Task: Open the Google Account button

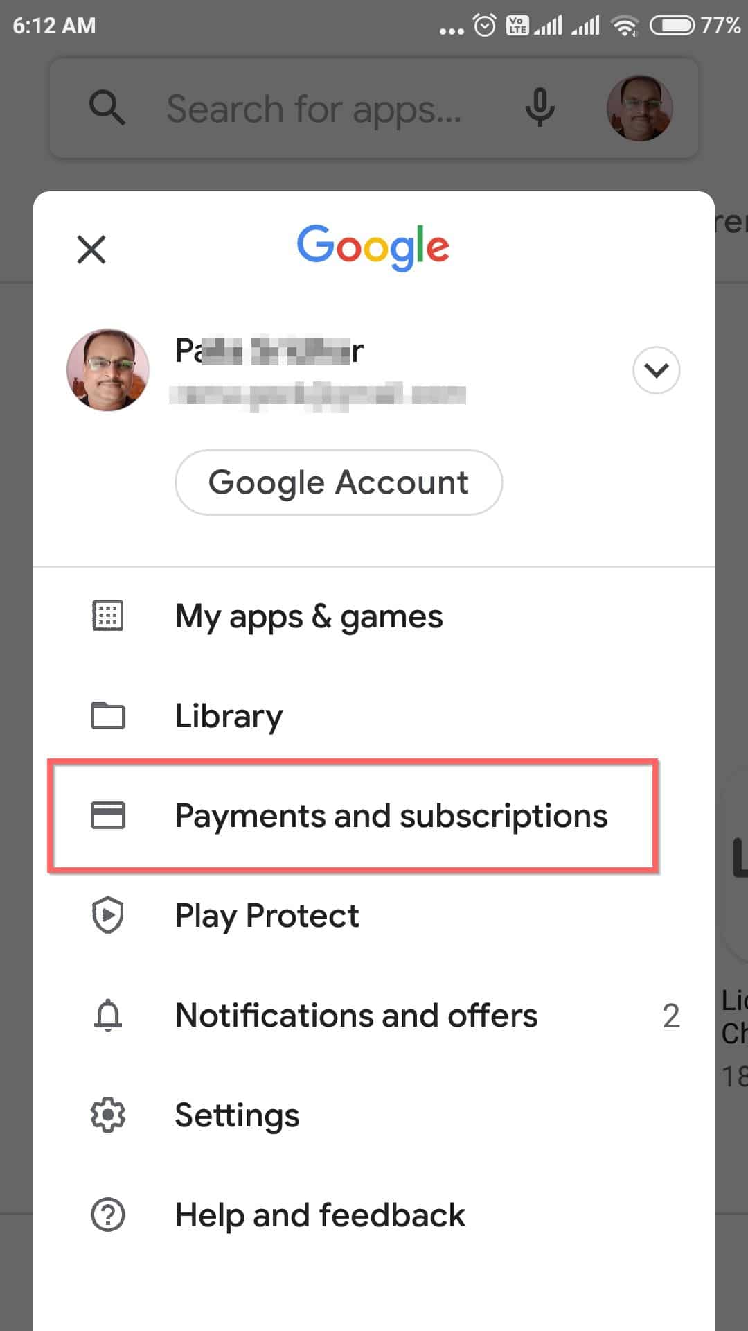Action: click(x=339, y=482)
